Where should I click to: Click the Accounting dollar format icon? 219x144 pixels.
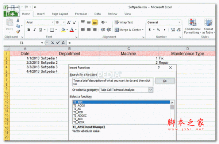tap(150, 30)
